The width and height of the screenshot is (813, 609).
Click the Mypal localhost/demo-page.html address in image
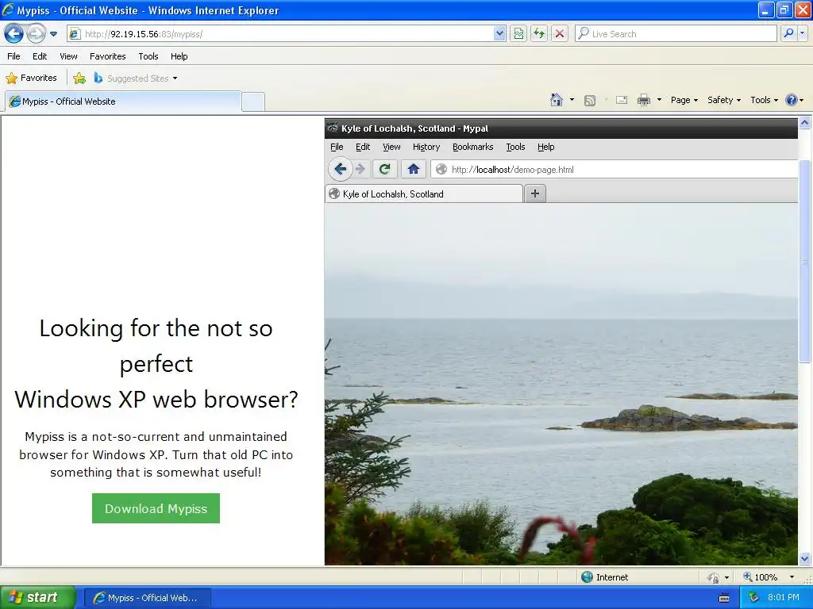[512, 170]
